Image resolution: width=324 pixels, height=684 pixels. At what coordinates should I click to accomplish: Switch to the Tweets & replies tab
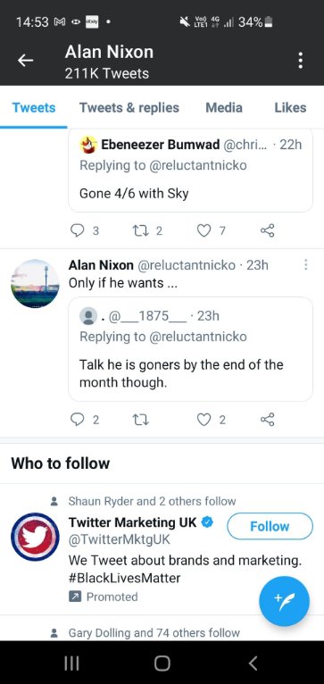pos(129,107)
